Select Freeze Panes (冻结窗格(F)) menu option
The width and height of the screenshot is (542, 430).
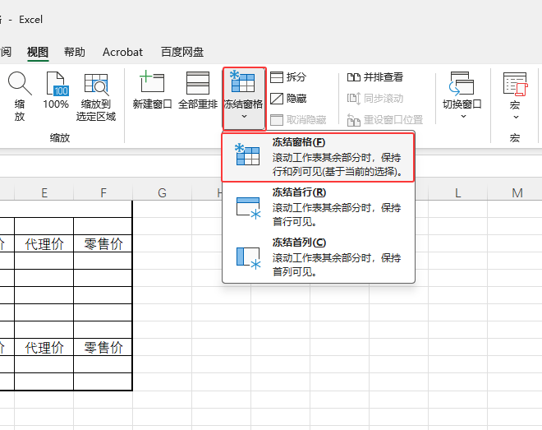[318, 157]
